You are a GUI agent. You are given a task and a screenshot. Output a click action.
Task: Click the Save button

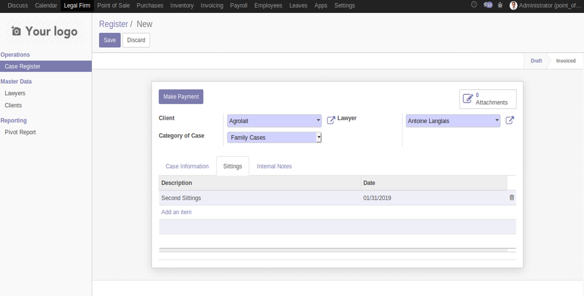click(x=110, y=40)
